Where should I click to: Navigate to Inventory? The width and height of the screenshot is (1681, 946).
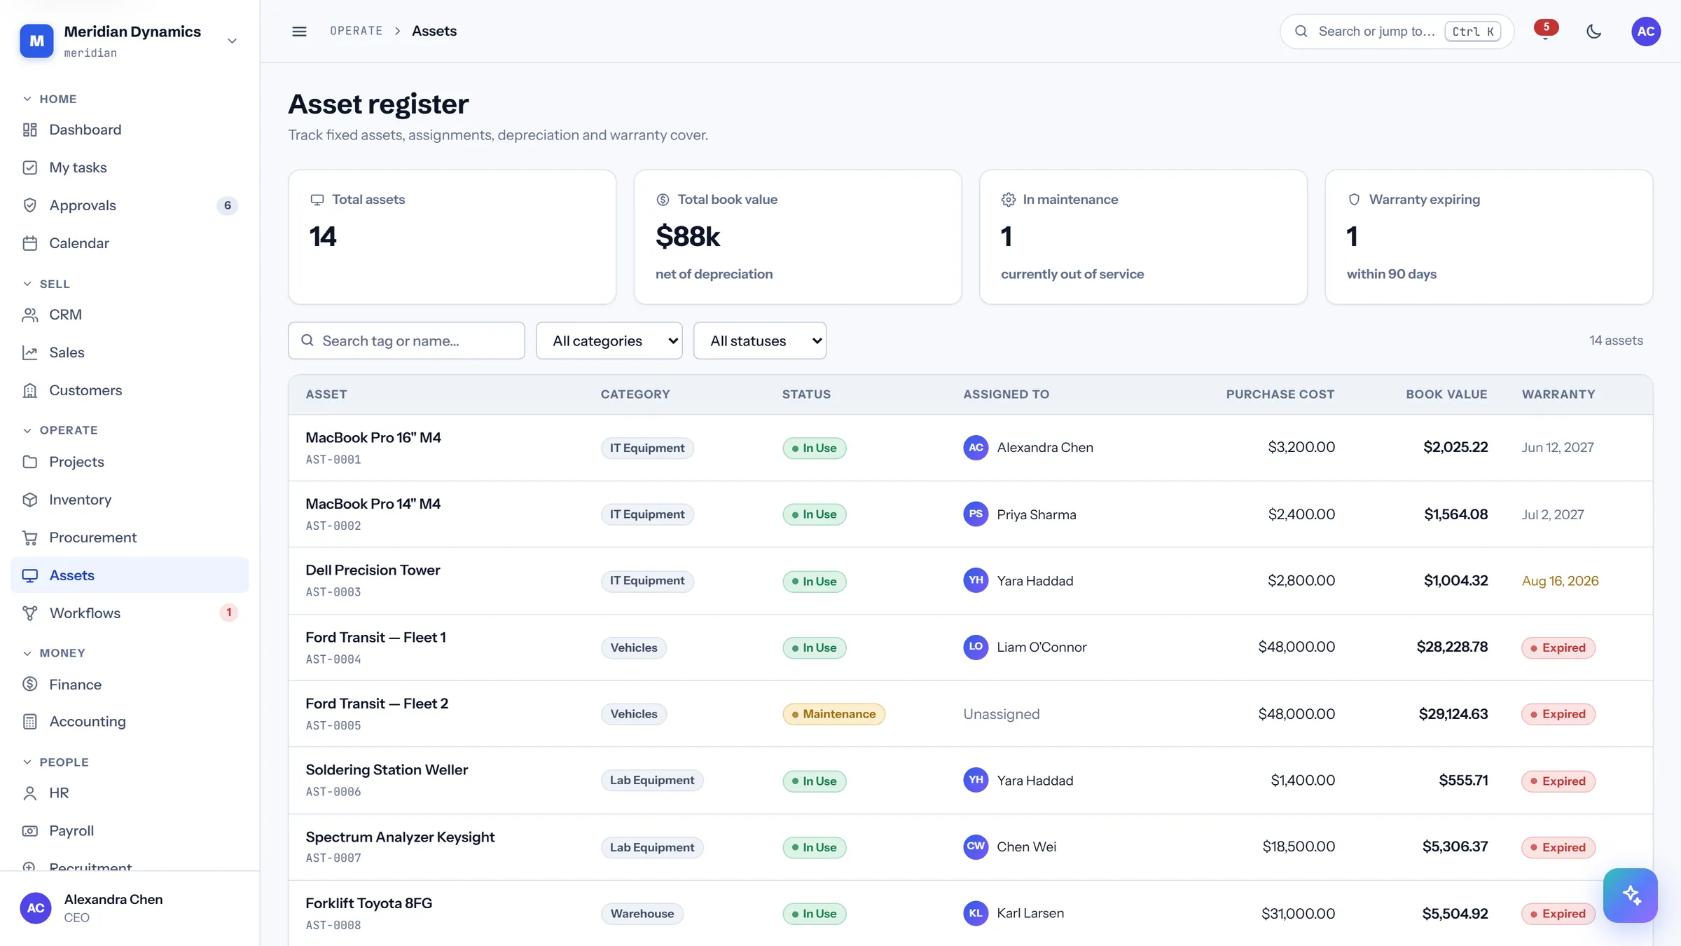point(130,500)
